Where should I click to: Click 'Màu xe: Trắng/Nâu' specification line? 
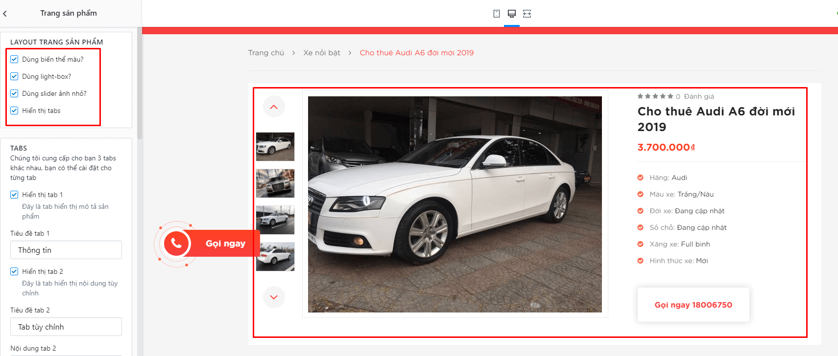pyautogui.click(x=681, y=194)
